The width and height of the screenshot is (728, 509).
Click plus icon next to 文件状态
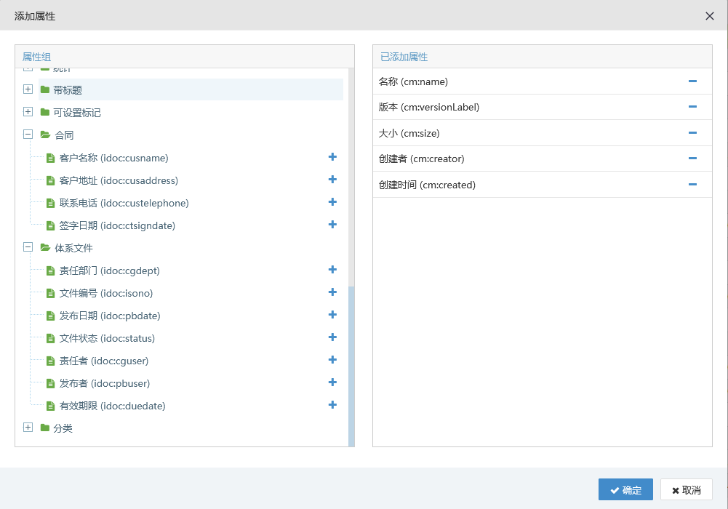point(332,337)
